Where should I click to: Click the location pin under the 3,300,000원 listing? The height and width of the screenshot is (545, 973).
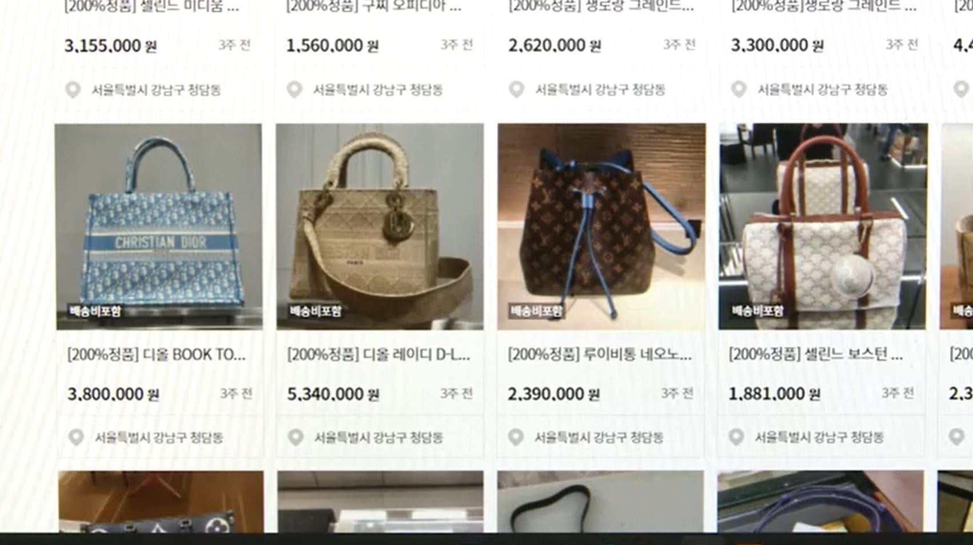point(739,90)
